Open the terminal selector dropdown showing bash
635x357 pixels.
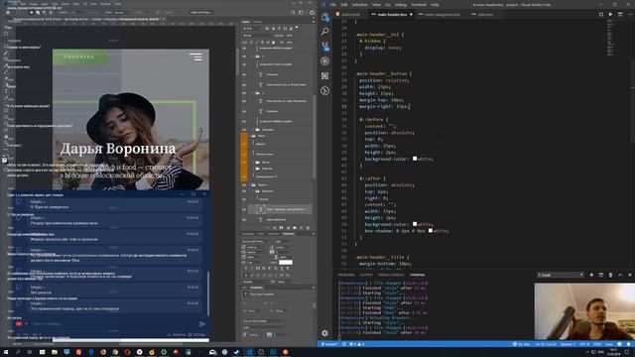pos(561,275)
